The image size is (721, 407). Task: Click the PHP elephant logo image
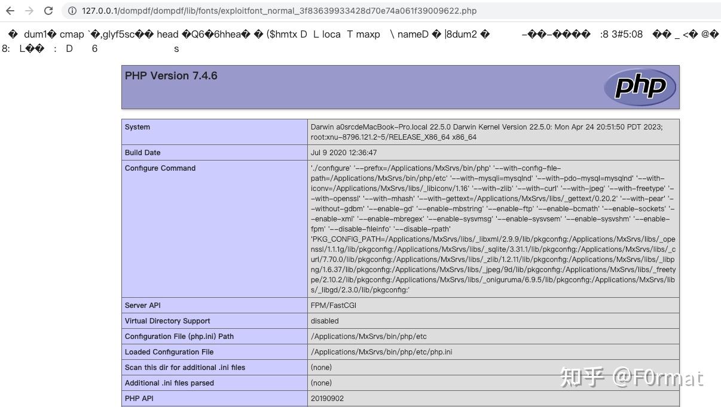tap(640, 87)
